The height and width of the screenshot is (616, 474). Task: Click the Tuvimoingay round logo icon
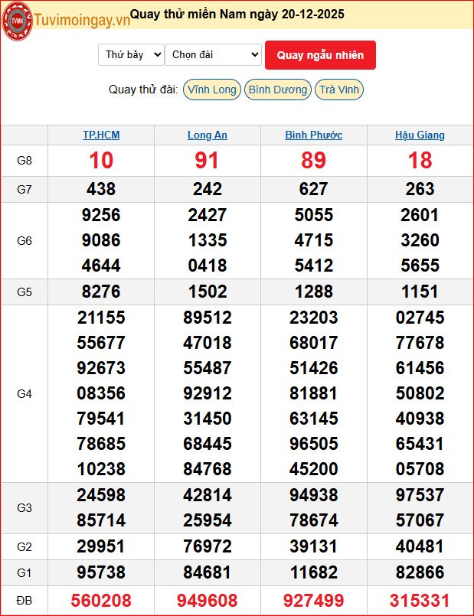[17, 18]
